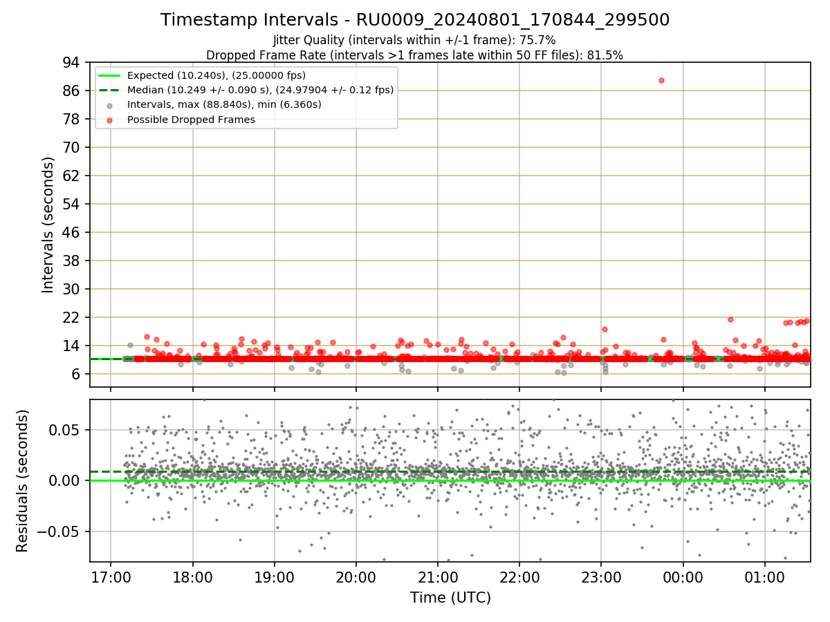Screen dimensions: 830x622
Task: Click the x-axis tick label '18:00'
Action: coord(192,576)
